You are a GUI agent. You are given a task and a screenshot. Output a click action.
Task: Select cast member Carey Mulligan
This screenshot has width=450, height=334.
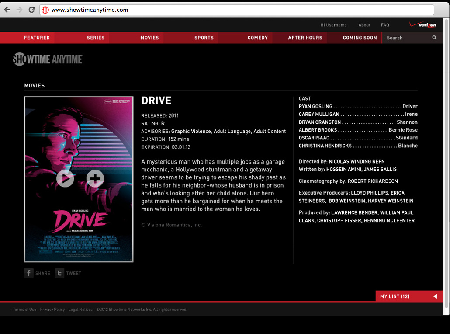(319, 114)
